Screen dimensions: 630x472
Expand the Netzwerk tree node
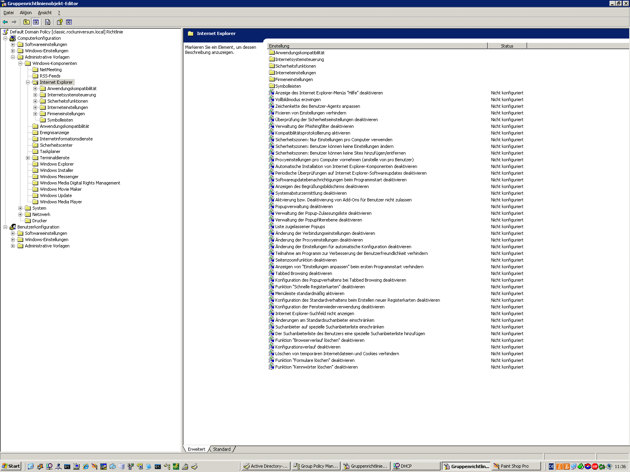click(x=20, y=214)
